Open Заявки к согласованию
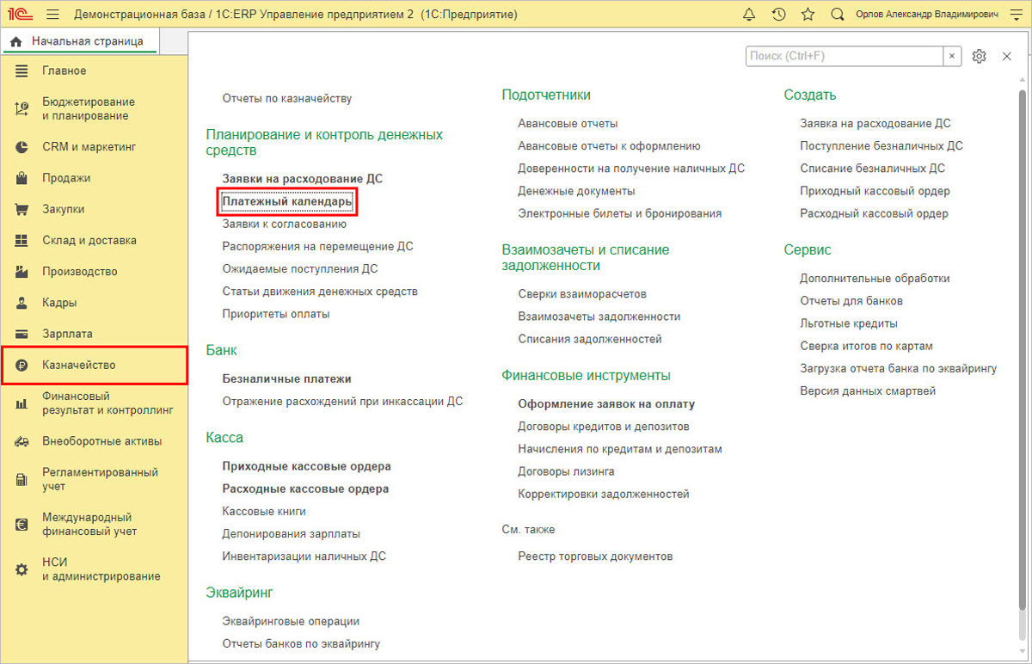Screen dimensions: 1032x664 click(x=285, y=224)
